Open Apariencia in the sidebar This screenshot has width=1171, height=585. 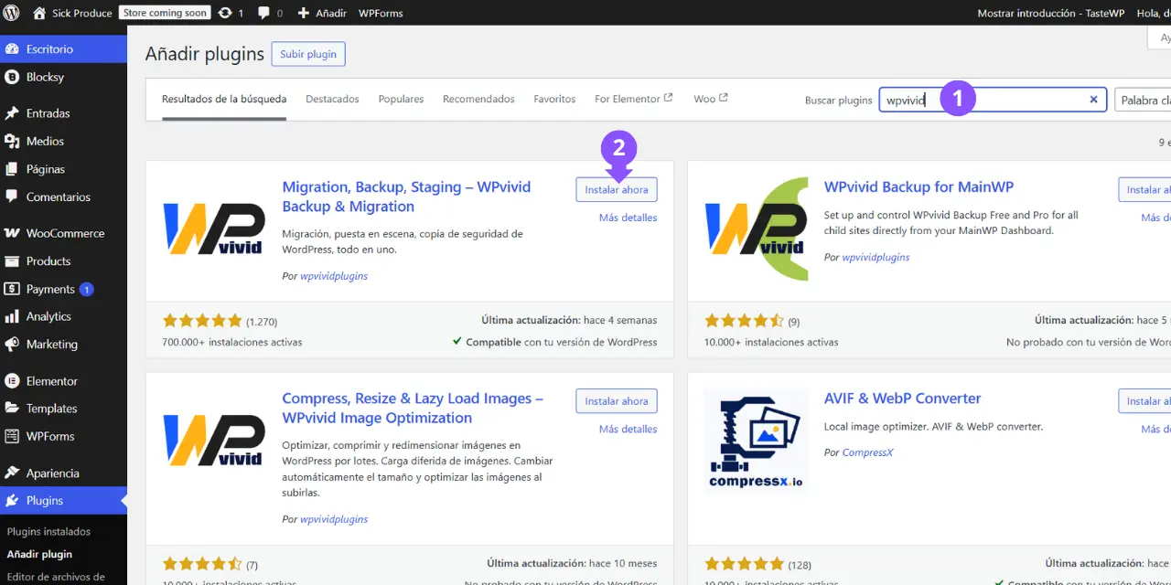(x=63, y=473)
